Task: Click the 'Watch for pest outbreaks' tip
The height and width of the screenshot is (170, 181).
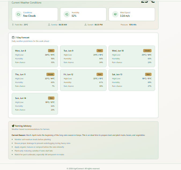Action: click(x=39, y=154)
